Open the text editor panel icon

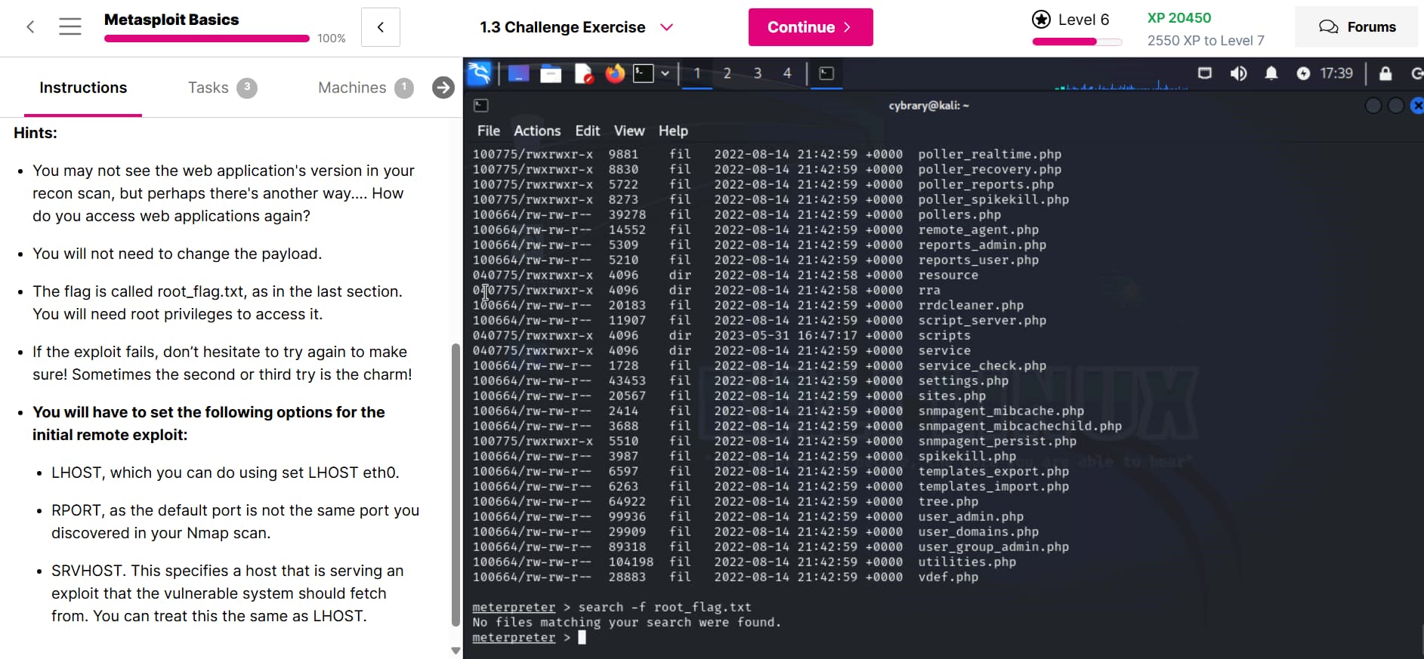[x=583, y=73]
